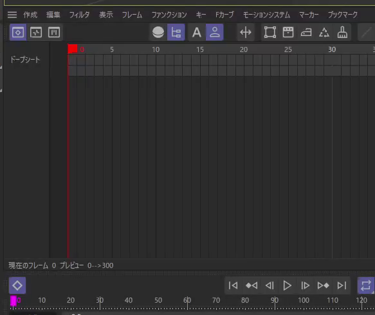Switch to F-Curve mode icon
This screenshot has width=375, height=315.
pos(36,32)
